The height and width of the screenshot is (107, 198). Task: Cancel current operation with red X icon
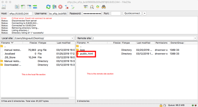click(x=60, y=7)
